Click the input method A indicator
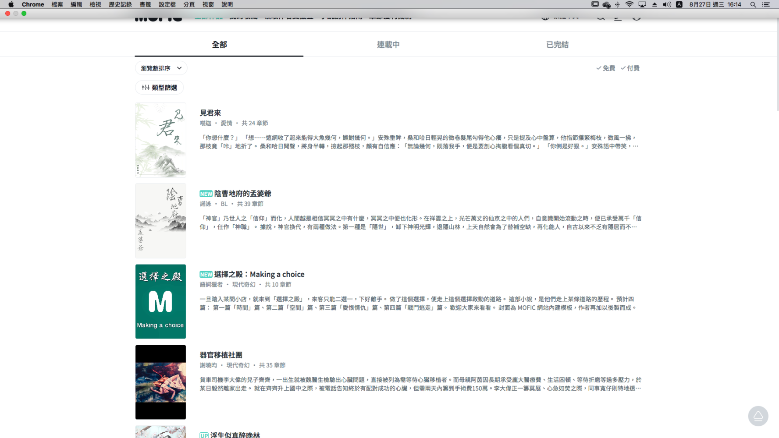The height and width of the screenshot is (438, 779). tap(679, 4)
